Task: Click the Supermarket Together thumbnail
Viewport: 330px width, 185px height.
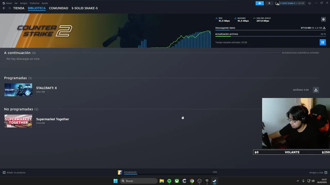Action: point(18,121)
